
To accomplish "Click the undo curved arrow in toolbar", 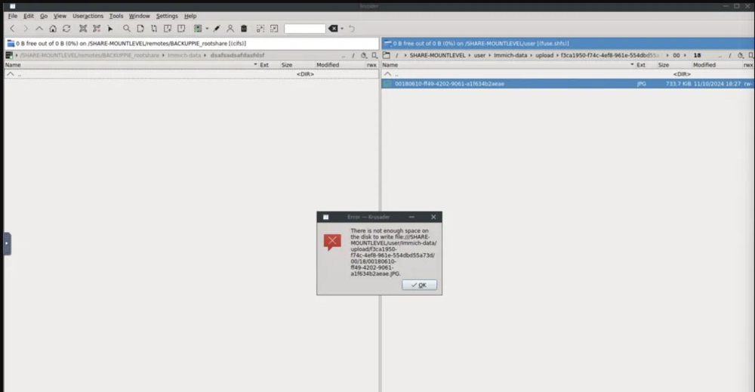I will coord(352,29).
